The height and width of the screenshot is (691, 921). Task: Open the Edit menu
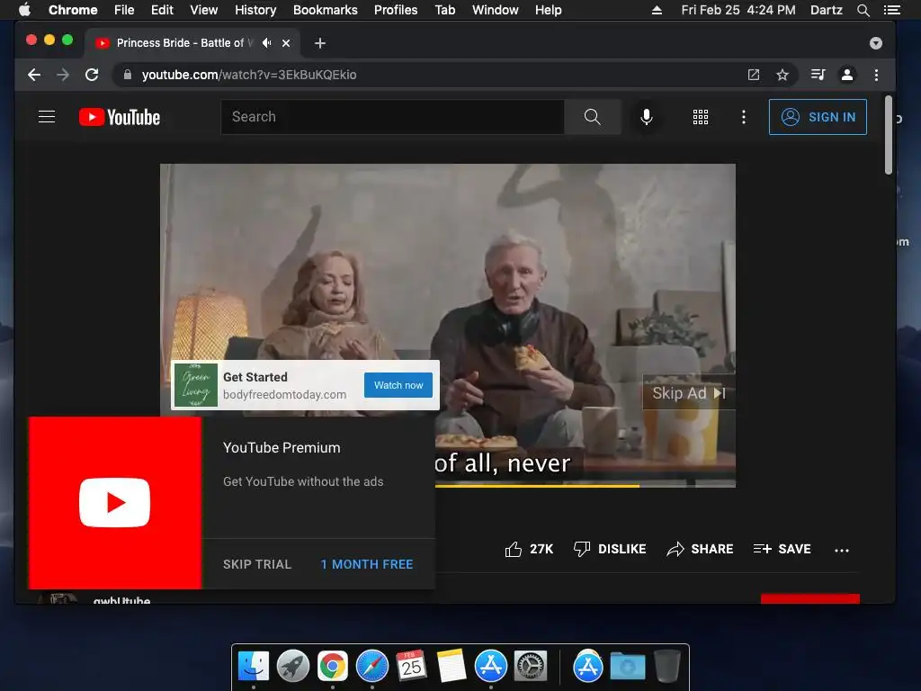coord(162,10)
